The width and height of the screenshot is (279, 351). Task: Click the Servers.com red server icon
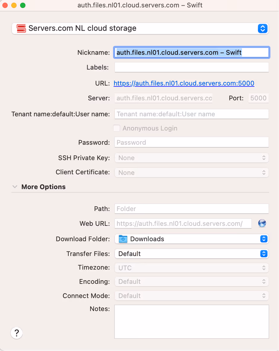[x=21, y=28]
